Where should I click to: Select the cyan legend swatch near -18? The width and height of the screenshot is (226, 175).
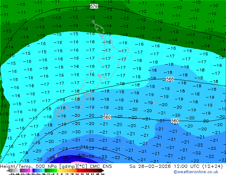point(43,170)
